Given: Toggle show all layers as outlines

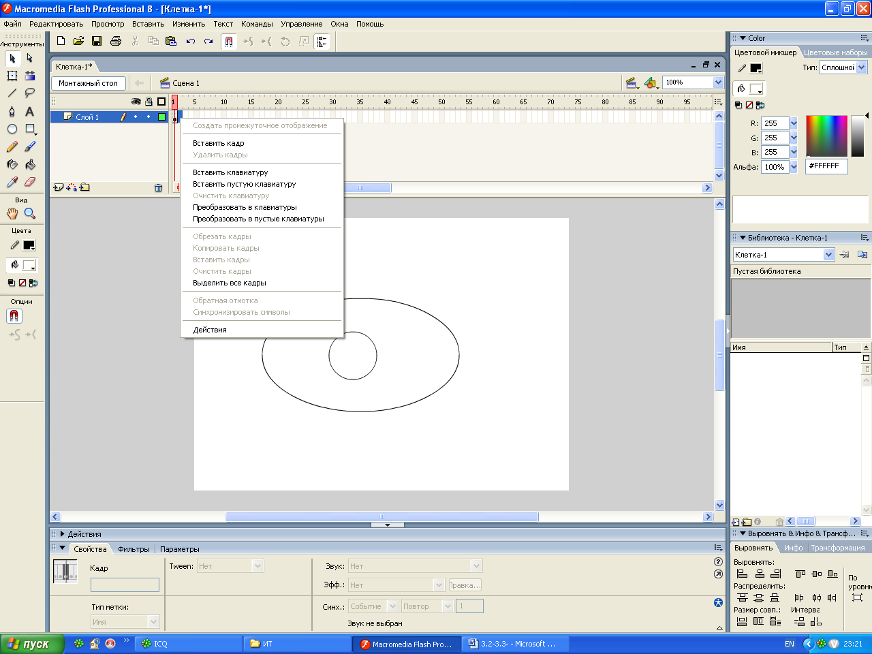Looking at the screenshot, I should click(161, 102).
